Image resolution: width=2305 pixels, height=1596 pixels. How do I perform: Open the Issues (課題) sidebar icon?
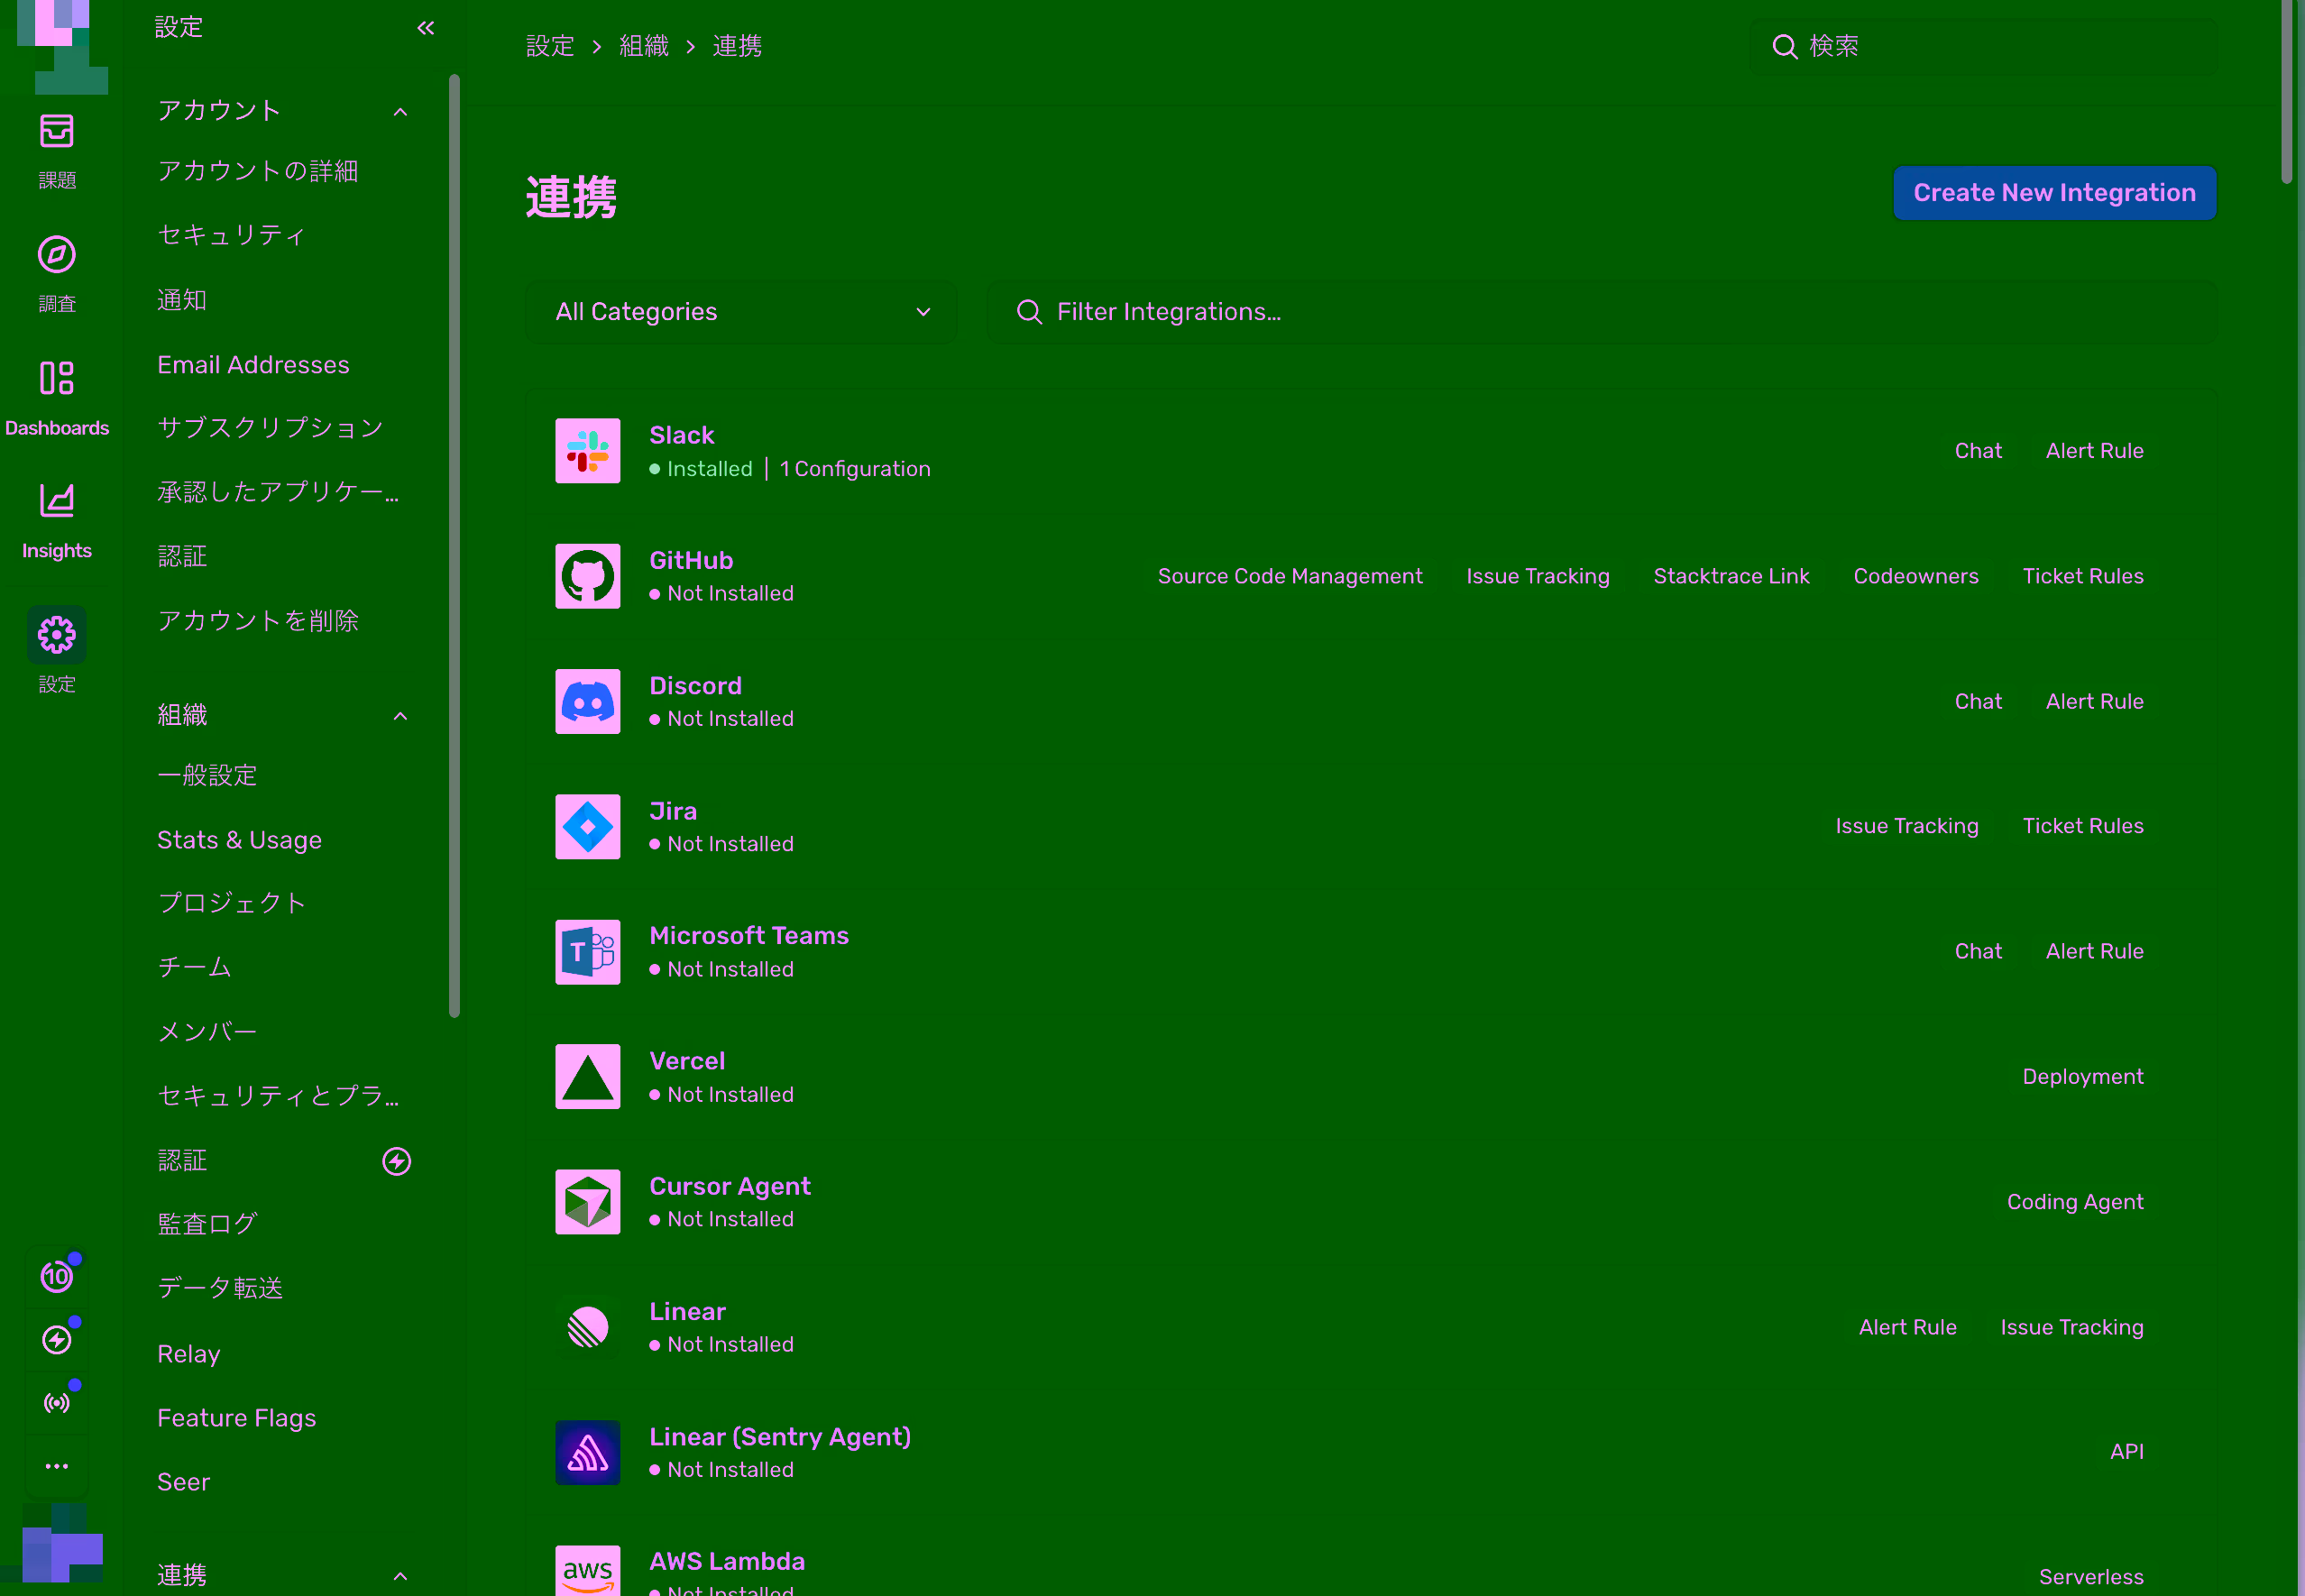tap(56, 131)
